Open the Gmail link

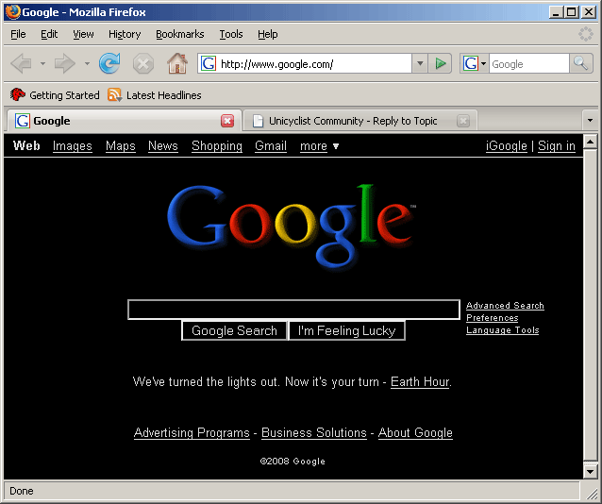click(271, 146)
